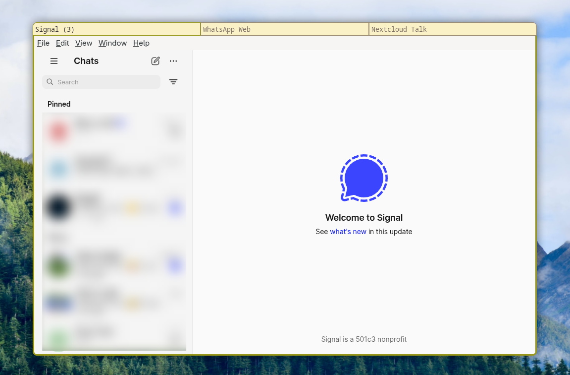Focus the Search chats field
Screen dimensions: 570x375
[x=101, y=82]
